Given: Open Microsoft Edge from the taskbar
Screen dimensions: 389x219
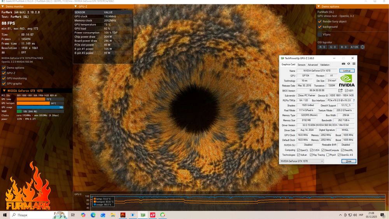Looking at the screenshot, I should (x=93, y=215).
